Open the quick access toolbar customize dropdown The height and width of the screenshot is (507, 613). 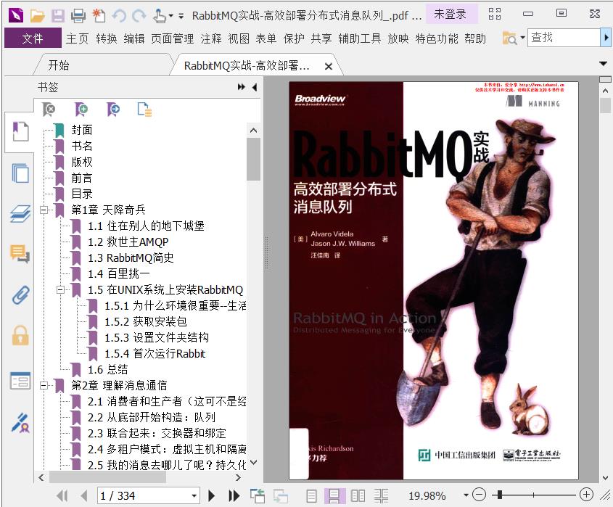point(181,16)
